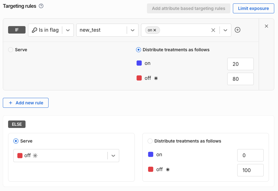Screen dimensions: 278x191
Task: Click the Limit exposure button
Action: pos(253,8)
